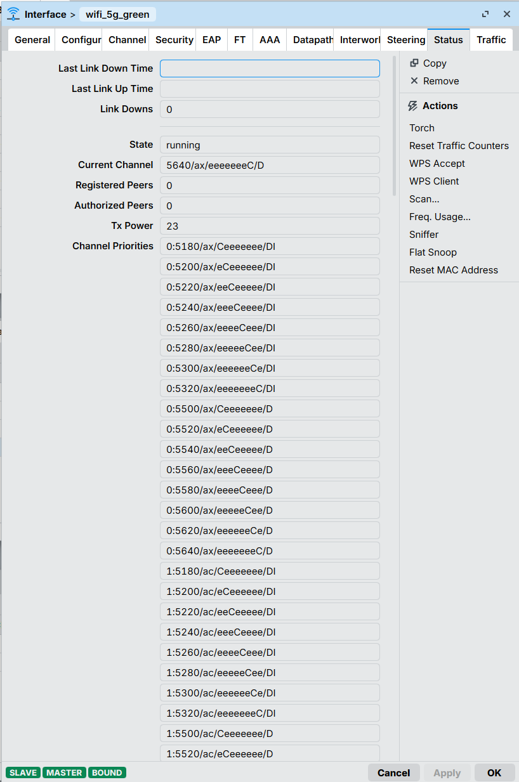Select channel priority 0:5500/ax/Ceeeeeee/D
519x782 pixels.
point(270,408)
